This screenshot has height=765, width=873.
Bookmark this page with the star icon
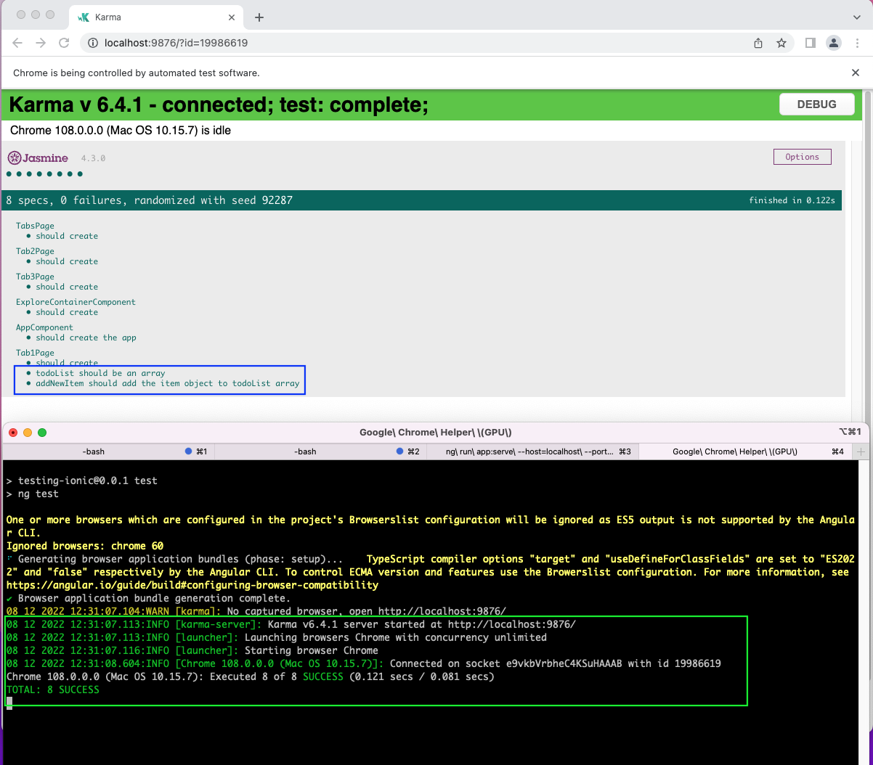click(781, 43)
